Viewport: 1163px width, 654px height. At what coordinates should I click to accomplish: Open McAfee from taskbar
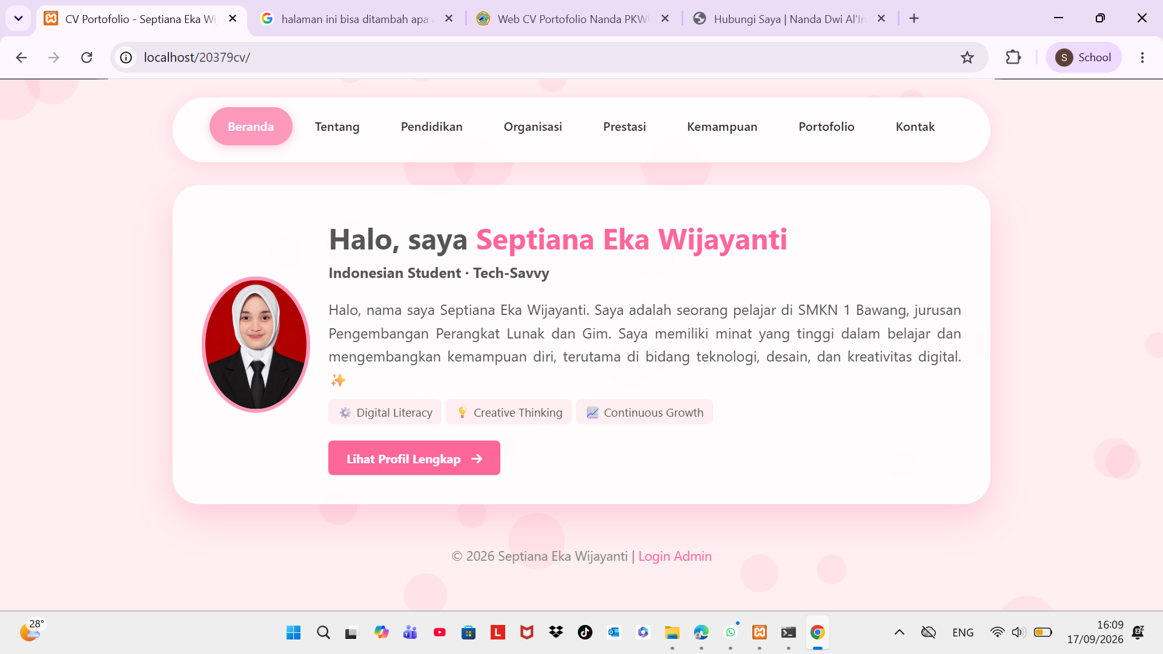pos(527,633)
